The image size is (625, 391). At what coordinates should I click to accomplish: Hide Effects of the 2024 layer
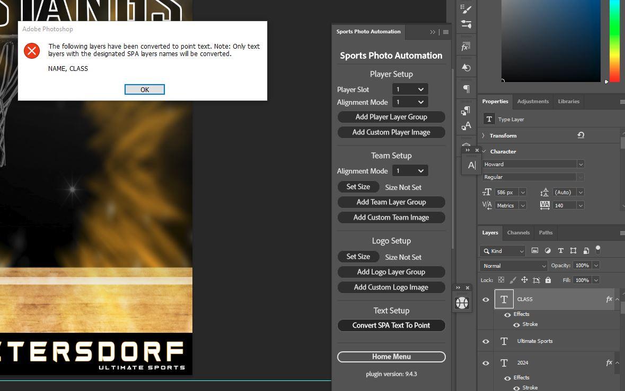tap(507, 378)
